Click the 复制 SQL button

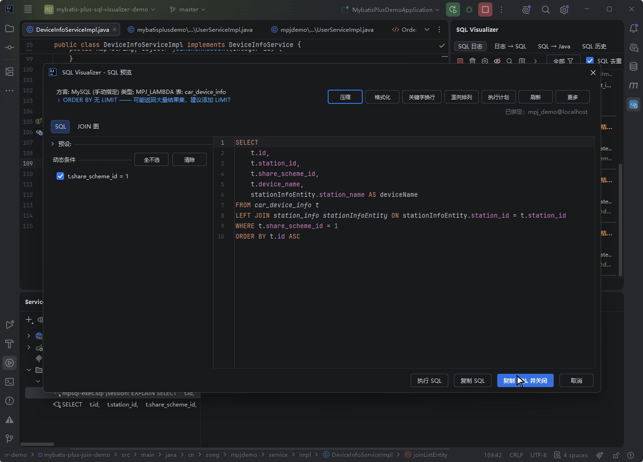[x=472, y=381]
